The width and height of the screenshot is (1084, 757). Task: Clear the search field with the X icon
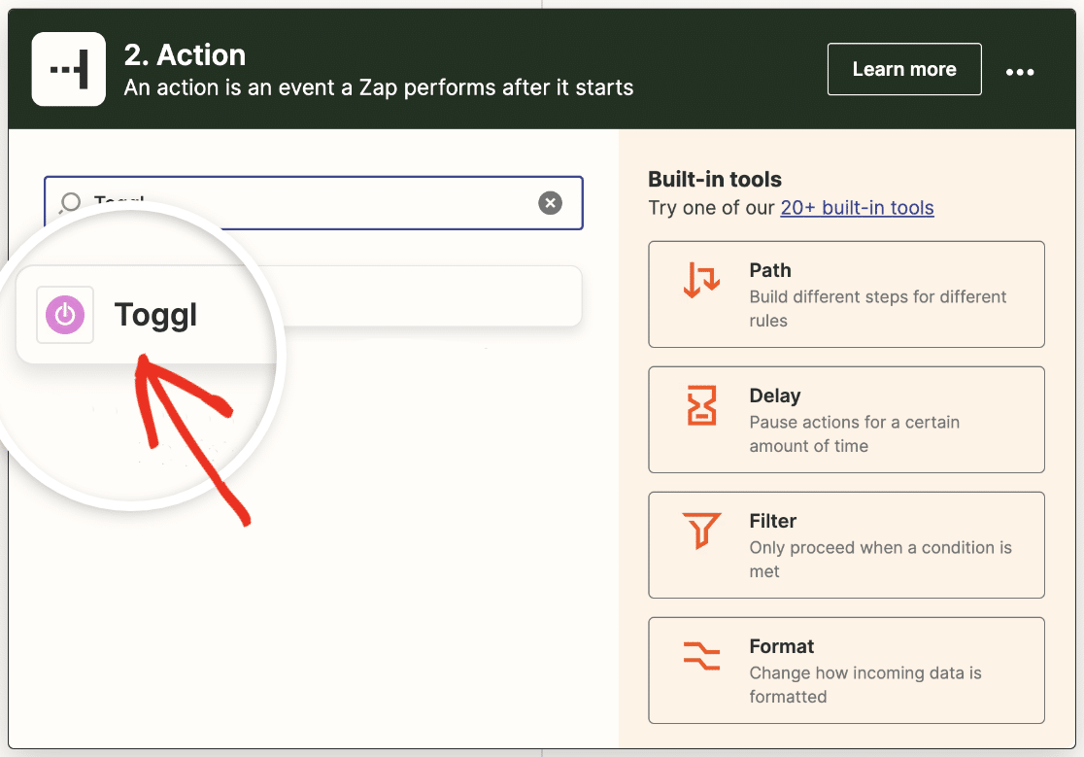551,202
